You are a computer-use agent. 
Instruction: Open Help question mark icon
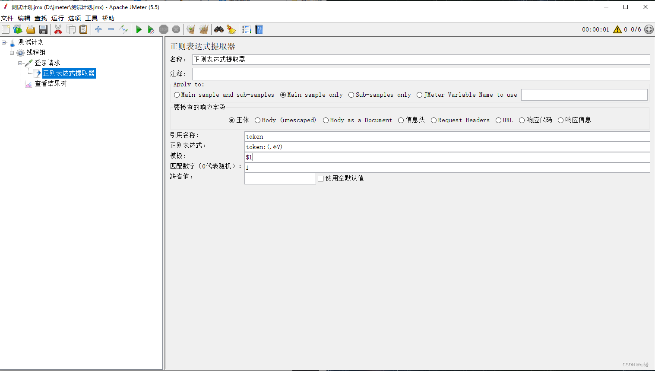click(259, 29)
